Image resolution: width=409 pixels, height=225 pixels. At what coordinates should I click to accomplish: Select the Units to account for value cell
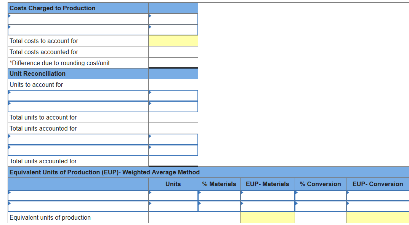(173, 85)
